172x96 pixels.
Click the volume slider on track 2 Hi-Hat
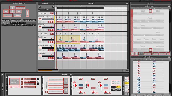(x=48, y=20)
